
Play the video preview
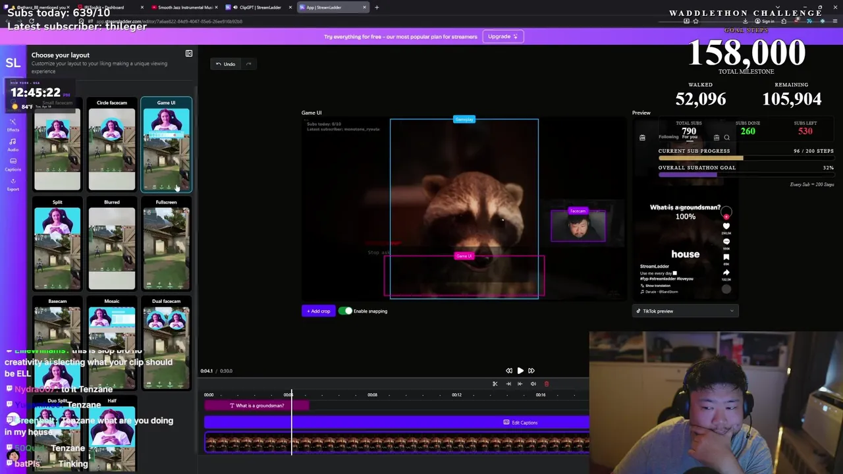tap(520, 371)
